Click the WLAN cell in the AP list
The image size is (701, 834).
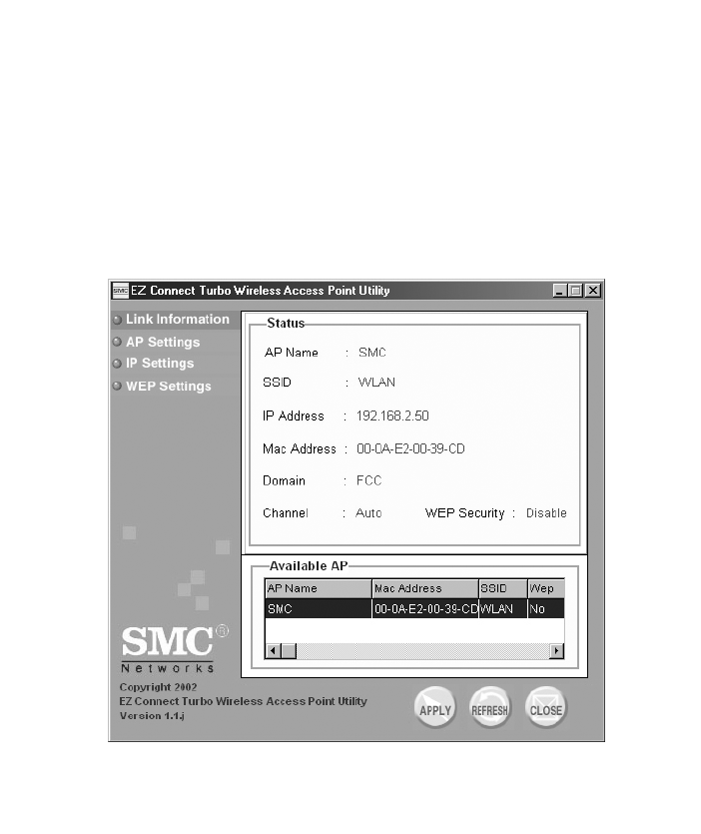point(502,608)
